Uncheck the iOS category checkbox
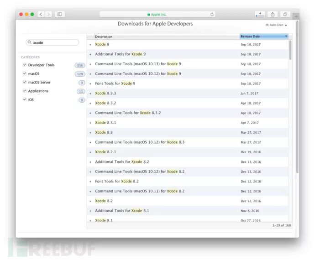This screenshot has height=260, width=315. tap(25, 99)
